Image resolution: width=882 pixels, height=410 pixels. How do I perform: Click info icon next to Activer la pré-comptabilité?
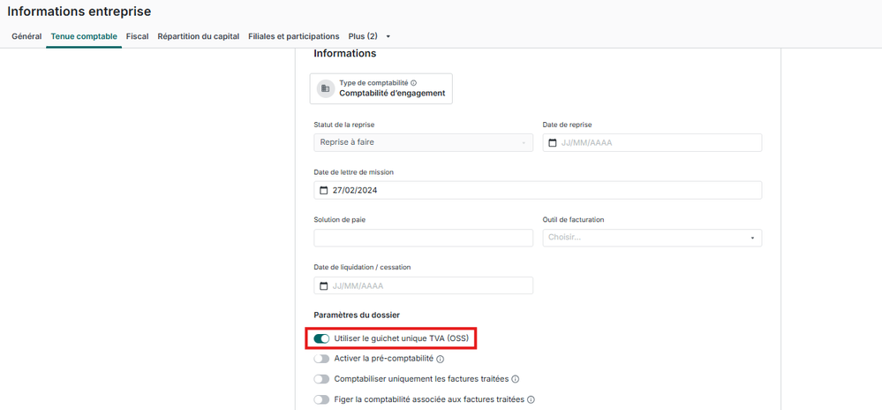point(441,360)
